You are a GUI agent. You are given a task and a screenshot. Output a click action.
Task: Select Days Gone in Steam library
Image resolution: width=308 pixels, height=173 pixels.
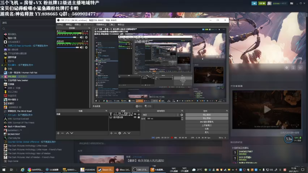13,161
